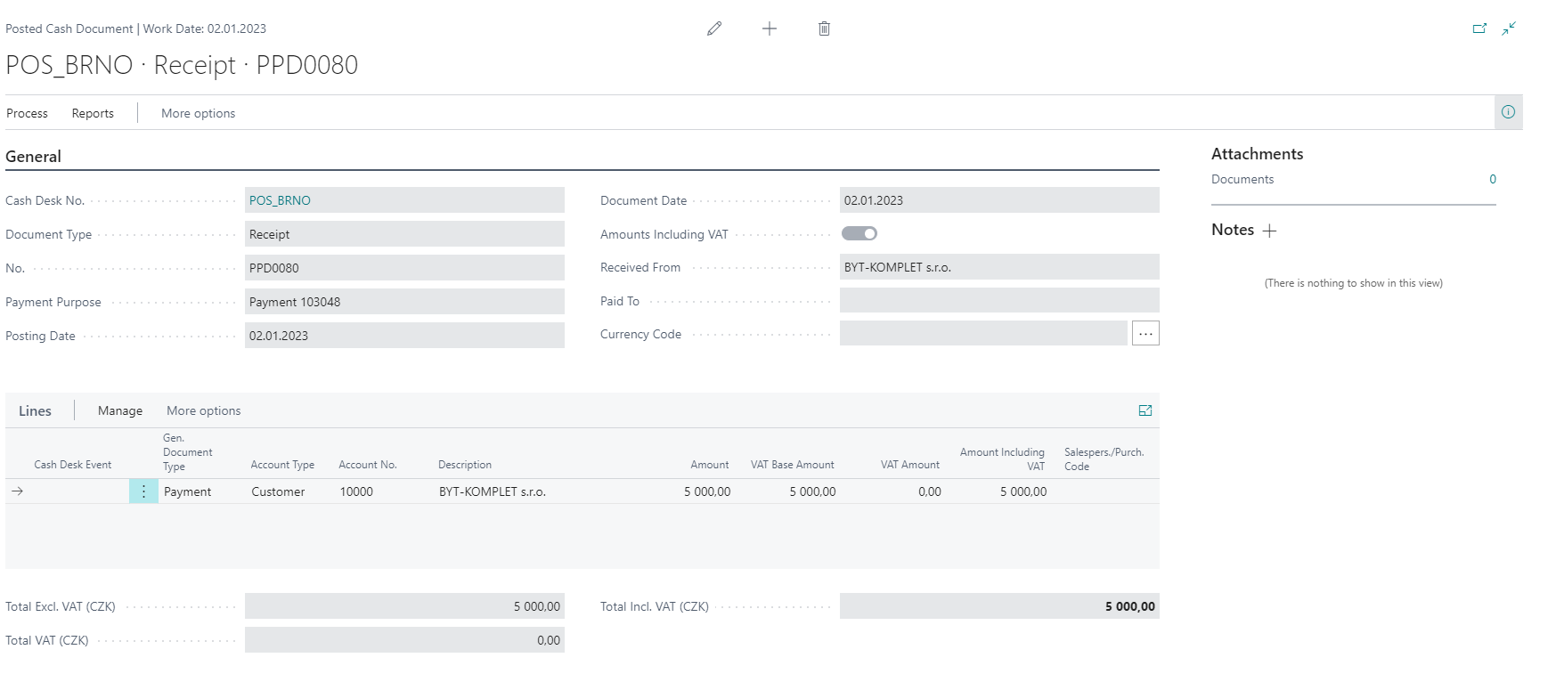The height and width of the screenshot is (682, 1556).
Task: Click Account No. column header
Action: click(x=368, y=465)
